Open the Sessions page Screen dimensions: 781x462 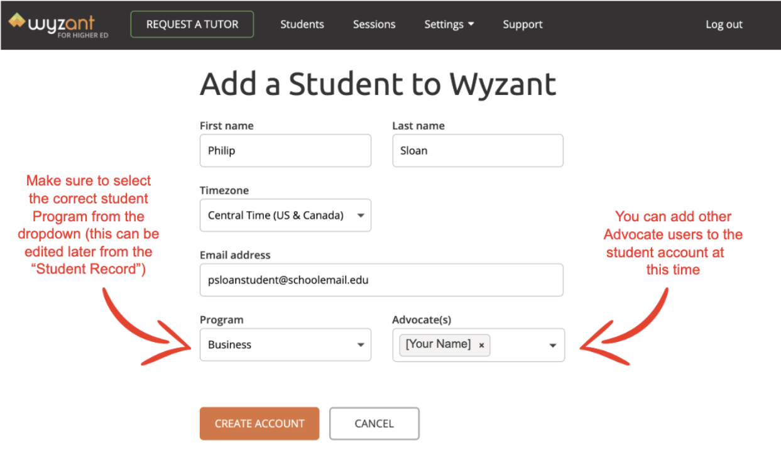point(374,25)
